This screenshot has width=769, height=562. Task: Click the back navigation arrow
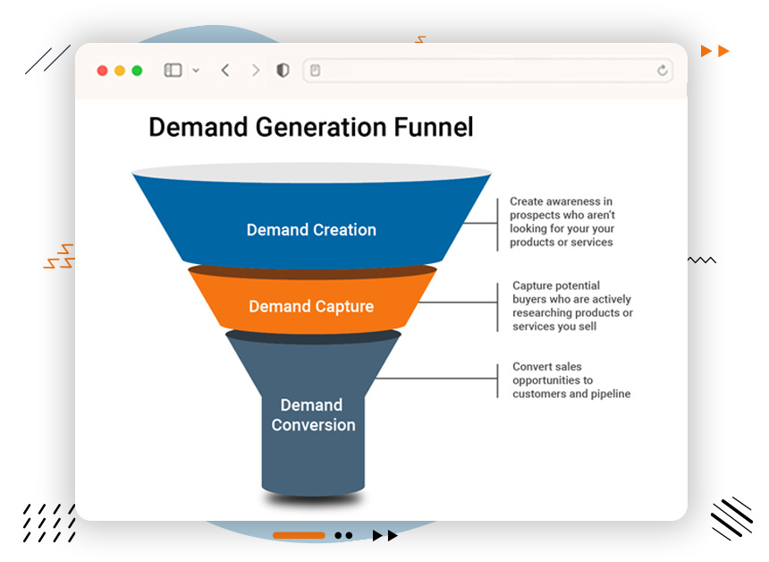coord(225,70)
